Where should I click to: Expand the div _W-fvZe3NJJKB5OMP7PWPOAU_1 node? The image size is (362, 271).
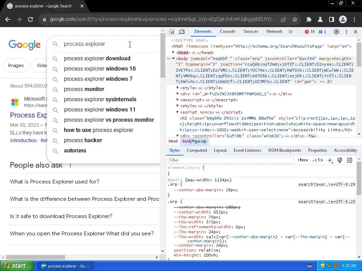tap(177, 94)
